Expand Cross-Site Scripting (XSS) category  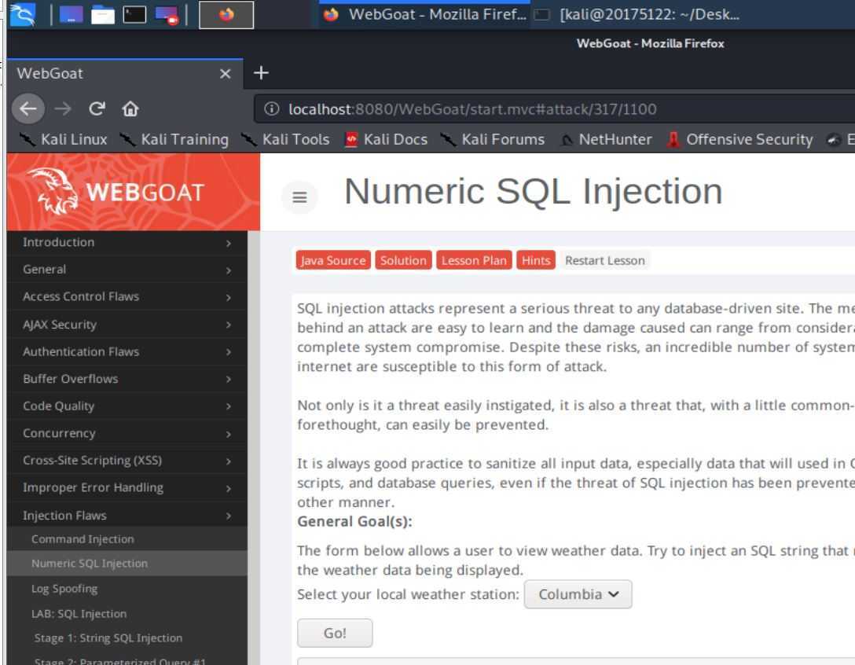tap(127, 461)
